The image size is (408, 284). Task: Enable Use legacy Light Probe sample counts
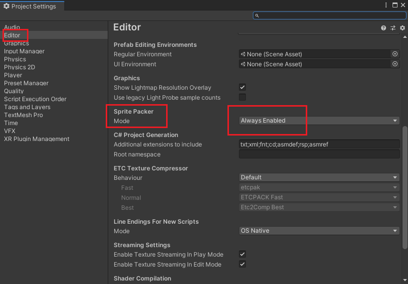click(x=242, y=97)
